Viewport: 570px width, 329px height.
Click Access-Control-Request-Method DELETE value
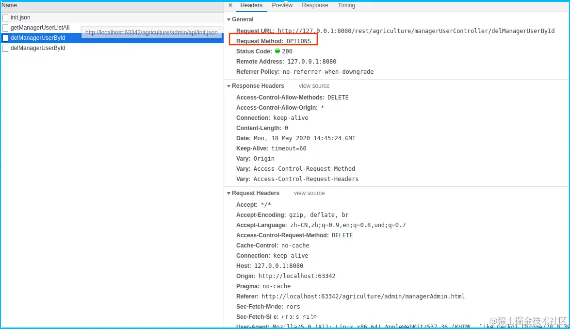[342, 235]
